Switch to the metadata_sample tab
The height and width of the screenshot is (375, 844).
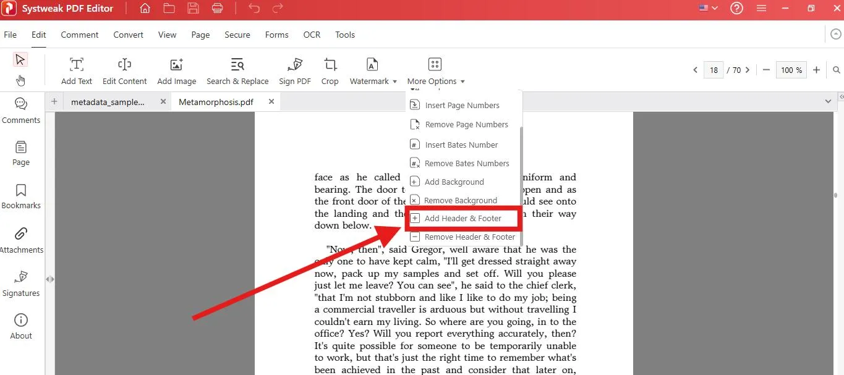108,102
